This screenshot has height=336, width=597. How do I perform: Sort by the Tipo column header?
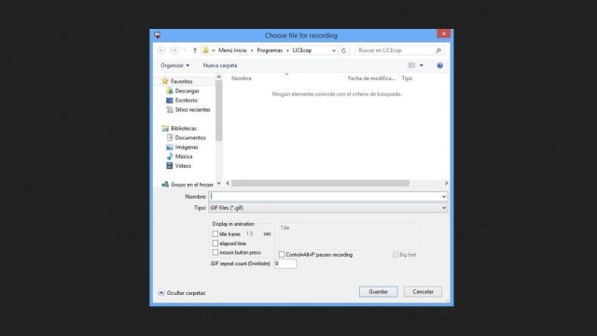[407, 78]
